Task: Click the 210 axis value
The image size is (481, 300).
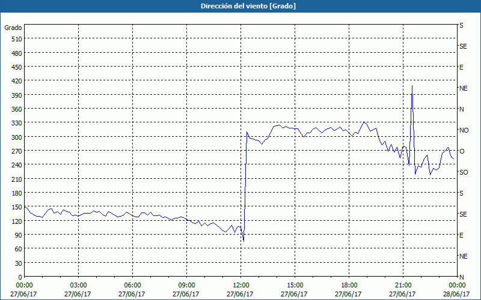Action: pos(17,179)
